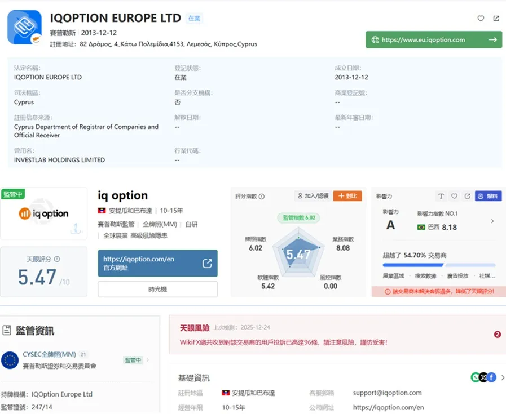Expand the CYSEC 監管中 row chevron
The image size is (506, 414).
pyautogui.click(x=148, y=360)
